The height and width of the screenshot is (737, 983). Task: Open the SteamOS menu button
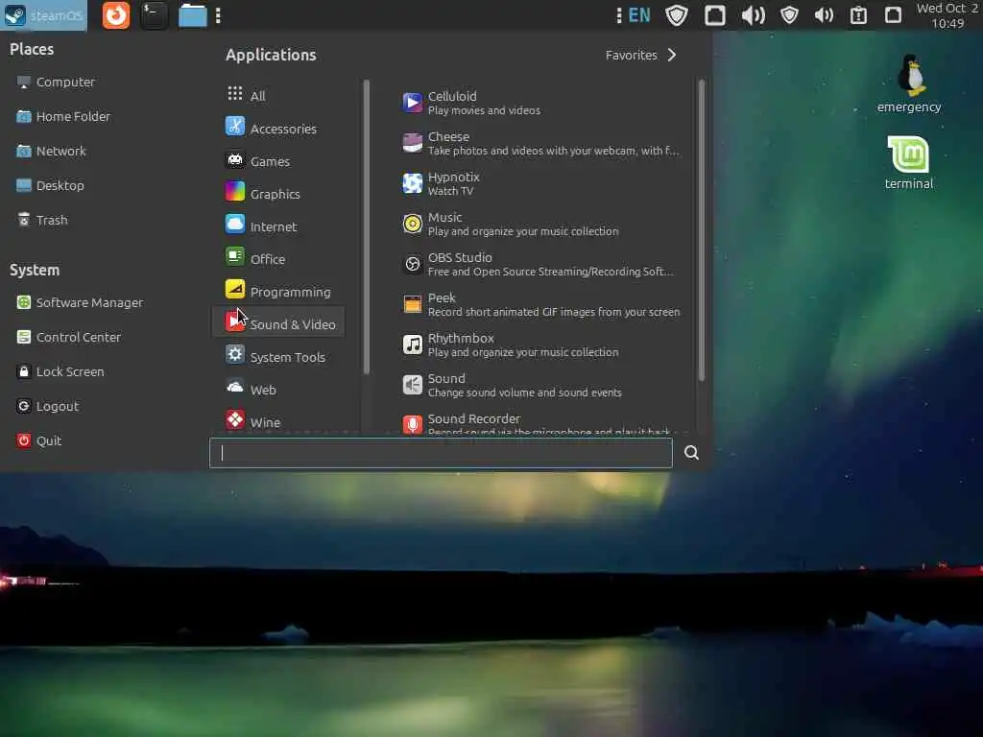coord(43,15)
